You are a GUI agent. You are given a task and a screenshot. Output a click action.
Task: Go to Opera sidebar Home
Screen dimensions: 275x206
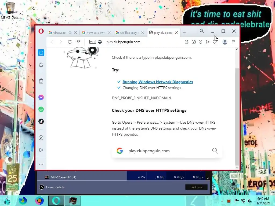(x=41, y=53)
